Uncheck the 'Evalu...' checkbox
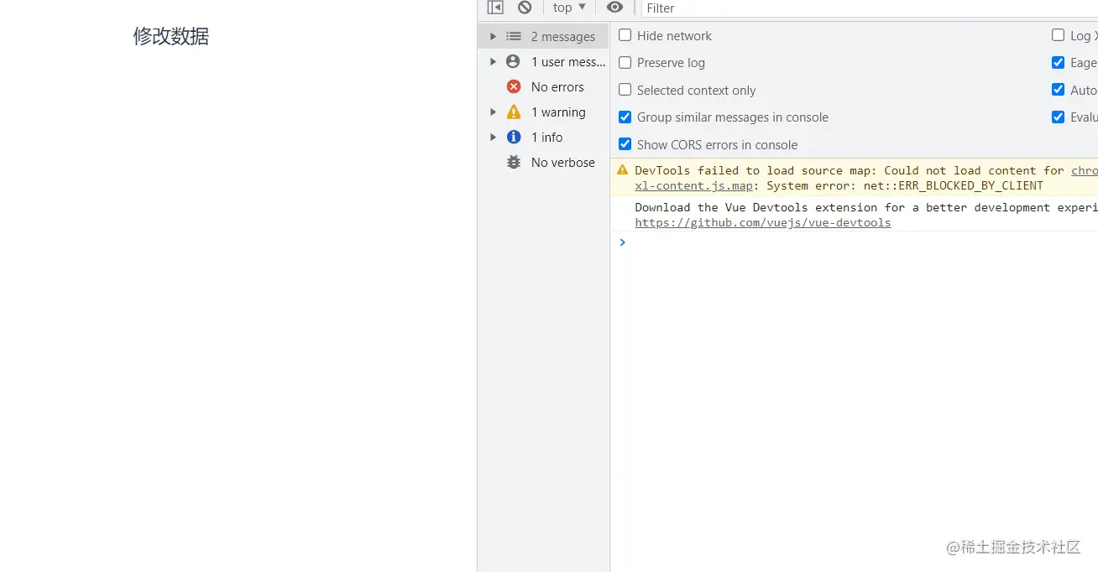The image size is (1098, 572). click(1059, 117)
